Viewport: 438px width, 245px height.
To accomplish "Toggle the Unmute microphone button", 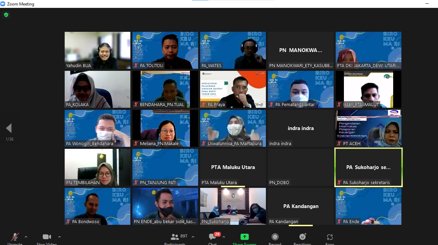I will [15, 237].
